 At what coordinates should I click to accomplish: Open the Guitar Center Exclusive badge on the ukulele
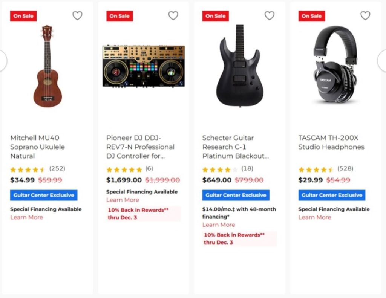43,195
